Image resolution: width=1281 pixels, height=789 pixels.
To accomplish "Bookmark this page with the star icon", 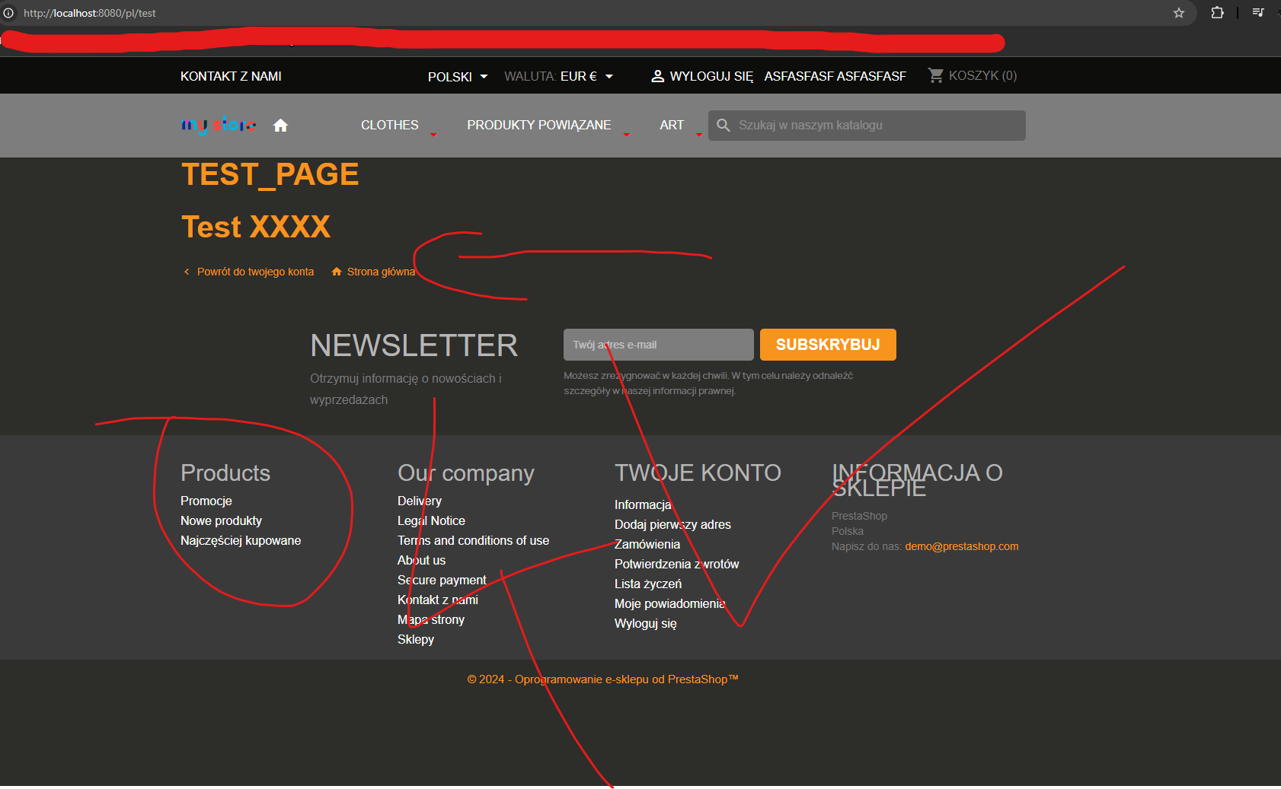I will click(1179, 13).
